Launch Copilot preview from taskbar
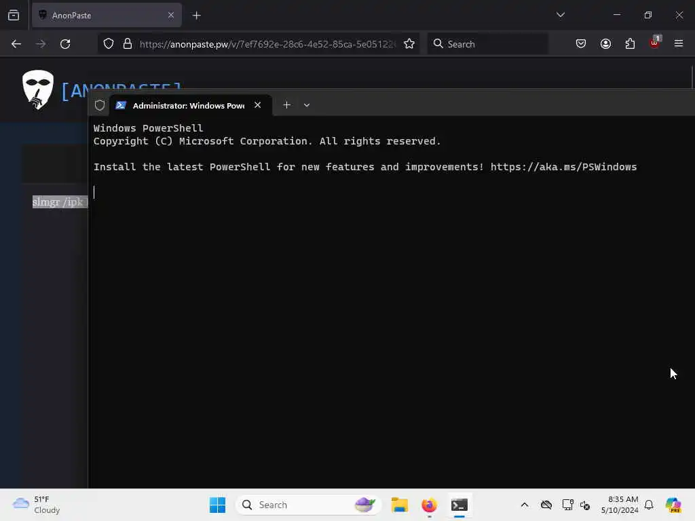This screenshot has width=695, height=521. 673,505
